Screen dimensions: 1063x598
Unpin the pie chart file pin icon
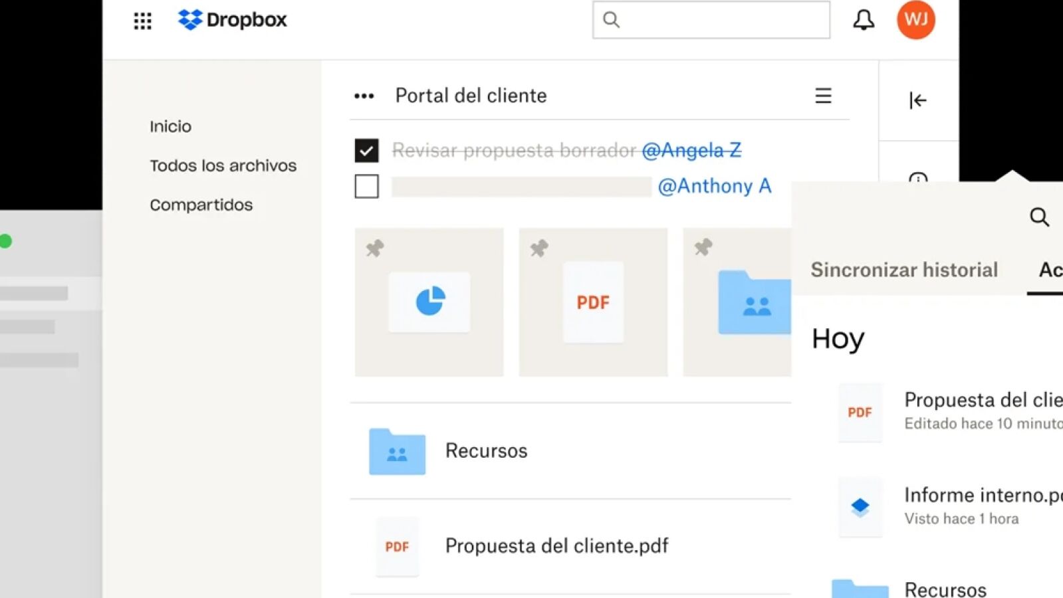(x=375, y=249)
